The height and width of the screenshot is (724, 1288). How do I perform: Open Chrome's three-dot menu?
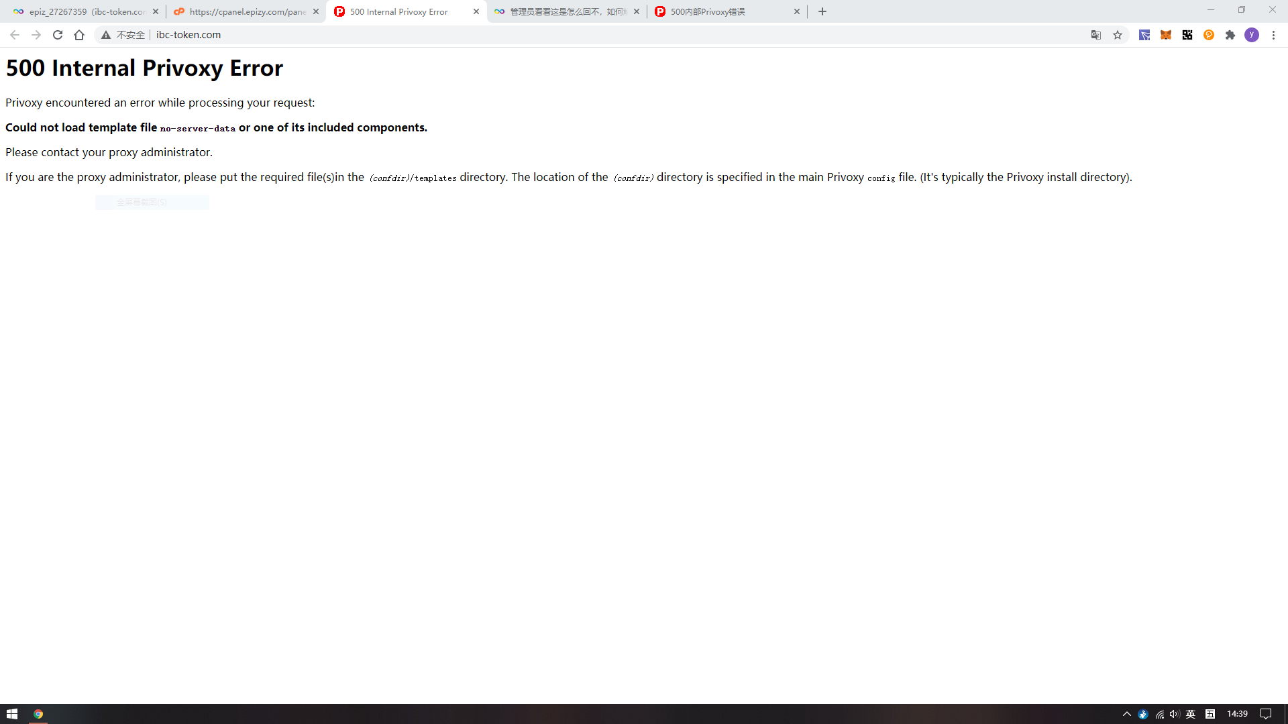pos(1273,35)
